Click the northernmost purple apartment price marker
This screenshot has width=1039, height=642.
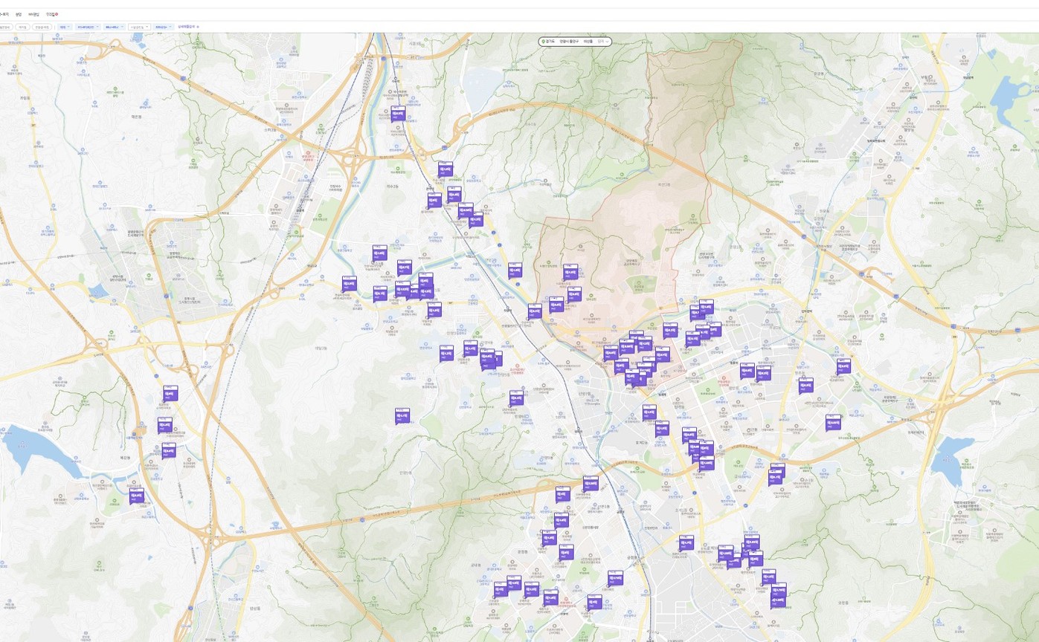[398, 113]
